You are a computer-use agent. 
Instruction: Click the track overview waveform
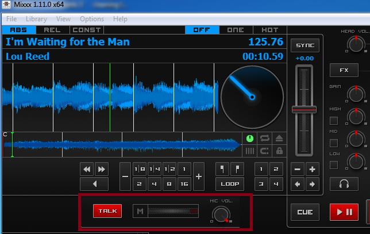click(122, 144)
